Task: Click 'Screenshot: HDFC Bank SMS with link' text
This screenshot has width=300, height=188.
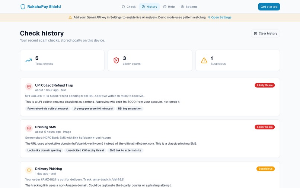Action: (68, 138)
